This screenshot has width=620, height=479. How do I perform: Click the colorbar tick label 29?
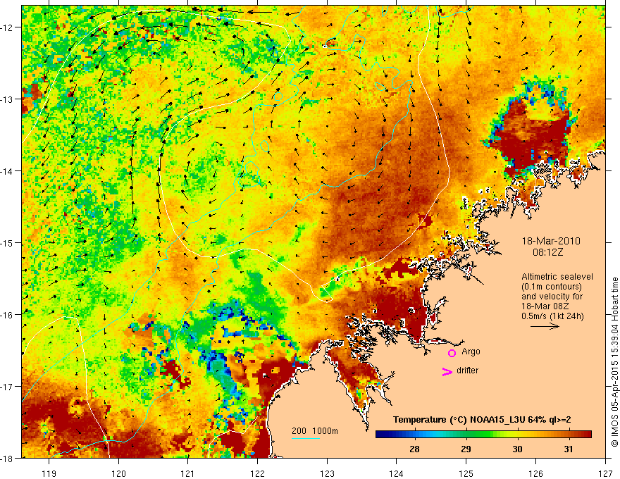(466, 449)
